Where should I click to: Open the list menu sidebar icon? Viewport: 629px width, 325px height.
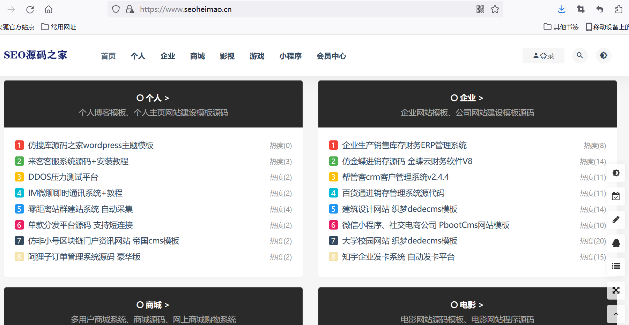coord(616,266)
